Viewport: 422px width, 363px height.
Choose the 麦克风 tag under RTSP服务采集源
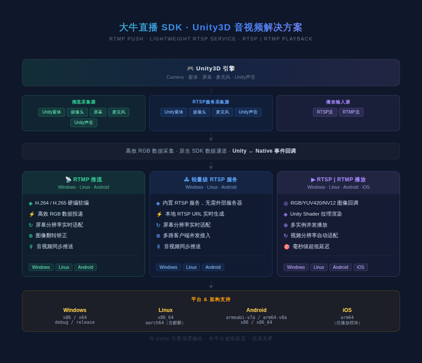(x=222, y=112)
